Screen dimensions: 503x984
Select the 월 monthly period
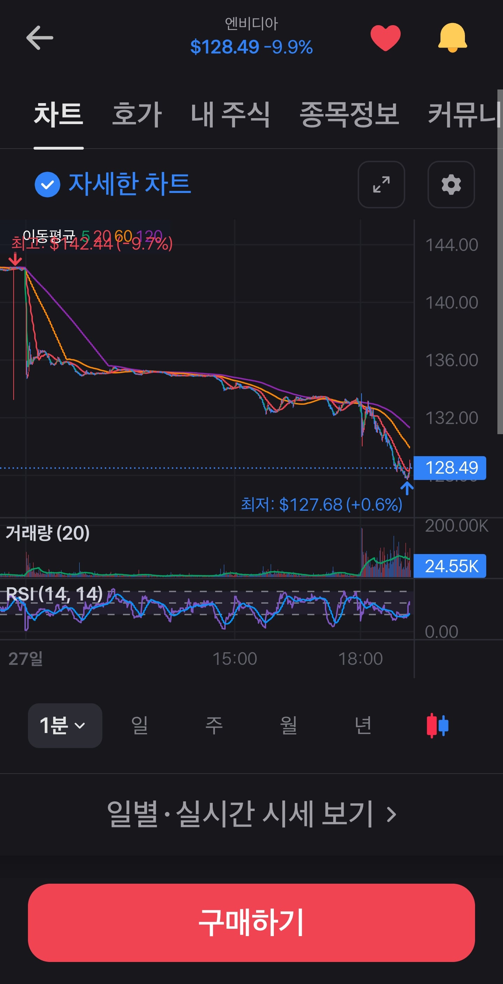(289, 725)
